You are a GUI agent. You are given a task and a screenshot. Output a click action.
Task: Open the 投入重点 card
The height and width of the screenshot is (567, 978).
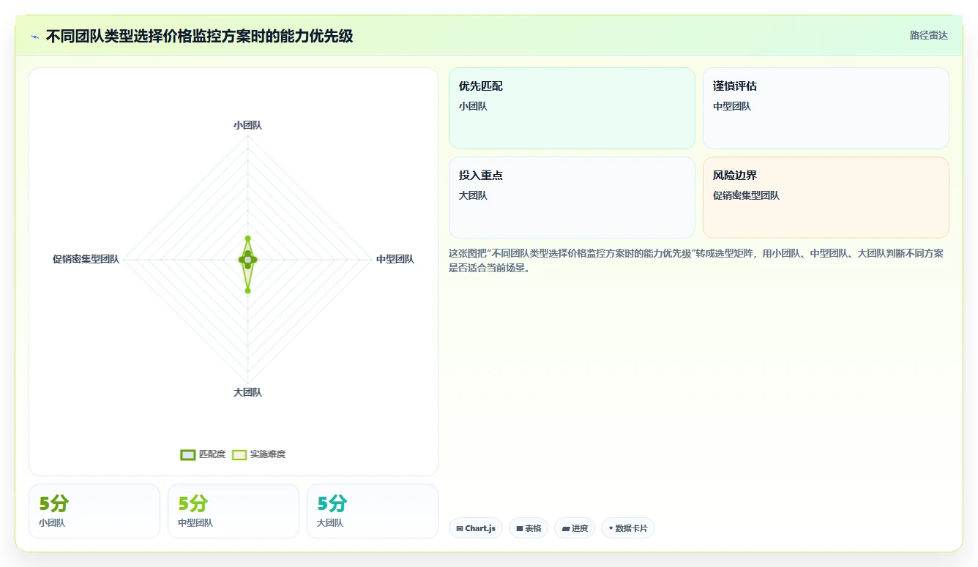(572, 198)
